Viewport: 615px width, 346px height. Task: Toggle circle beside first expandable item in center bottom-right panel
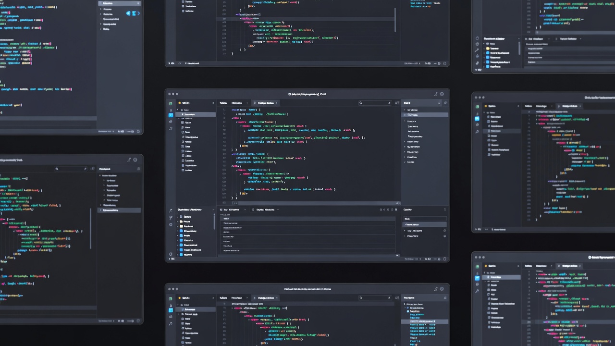point(444,231)
